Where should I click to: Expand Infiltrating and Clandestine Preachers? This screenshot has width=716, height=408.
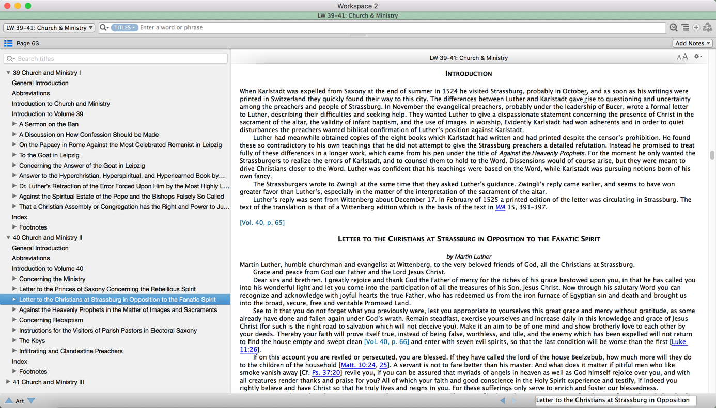click(14, 351)
